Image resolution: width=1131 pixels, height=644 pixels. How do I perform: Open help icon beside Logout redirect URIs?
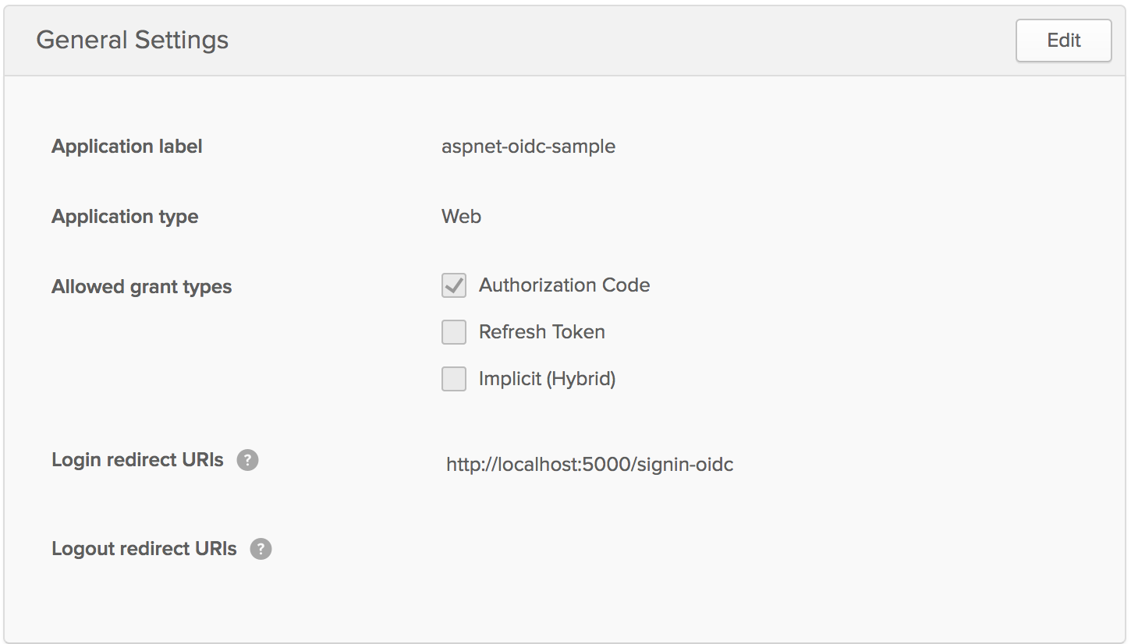[x=261, y=550]
